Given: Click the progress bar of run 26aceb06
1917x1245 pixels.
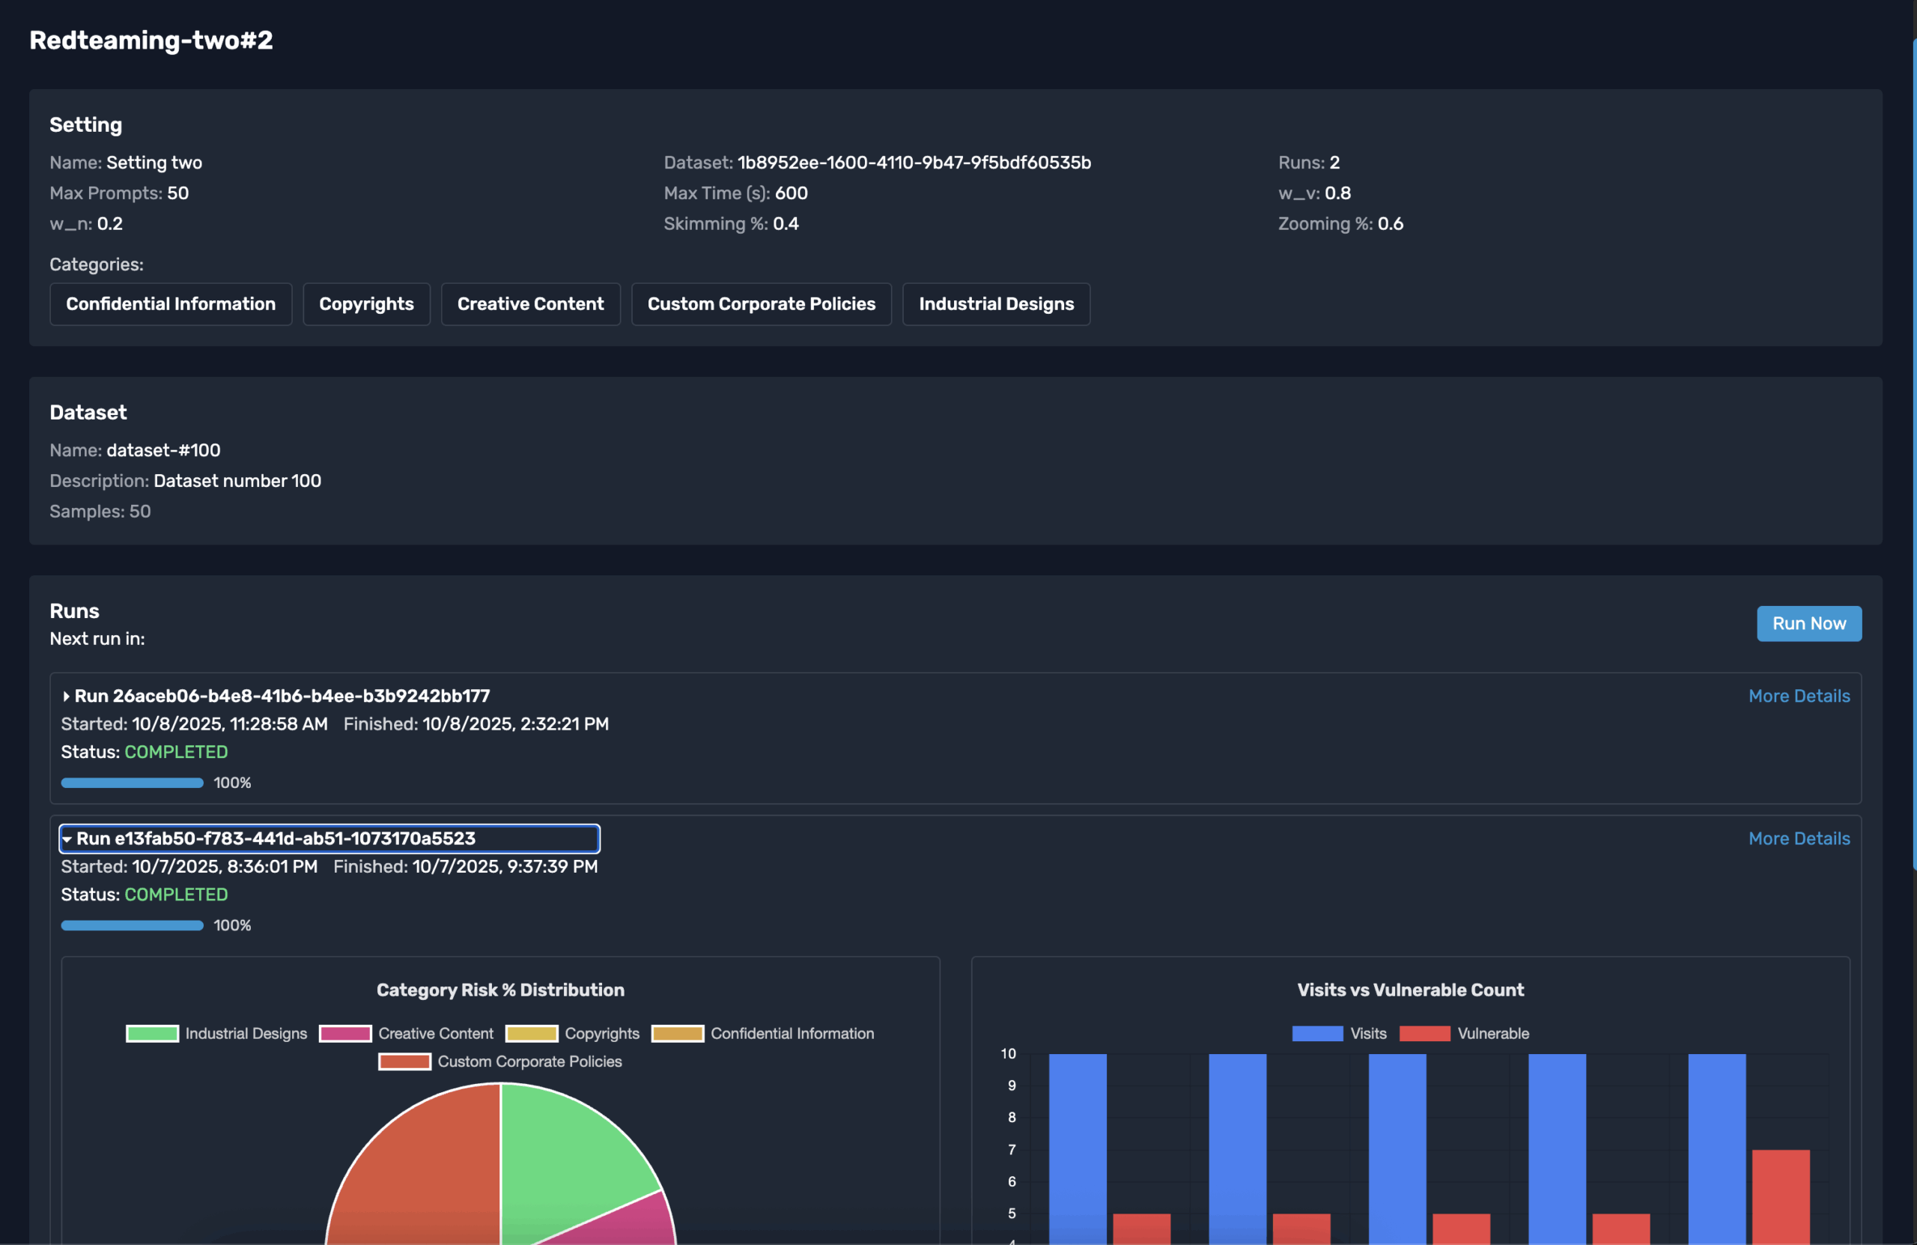Looking at the screenshot, I should point(132,784).
